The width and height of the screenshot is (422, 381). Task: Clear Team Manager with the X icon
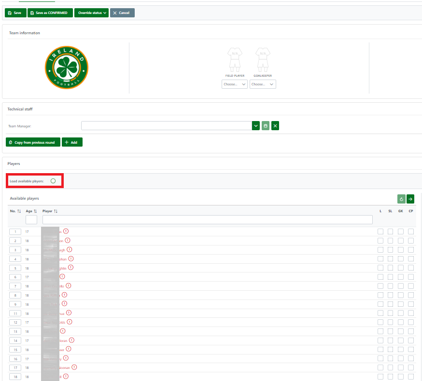tap(275, 126)
